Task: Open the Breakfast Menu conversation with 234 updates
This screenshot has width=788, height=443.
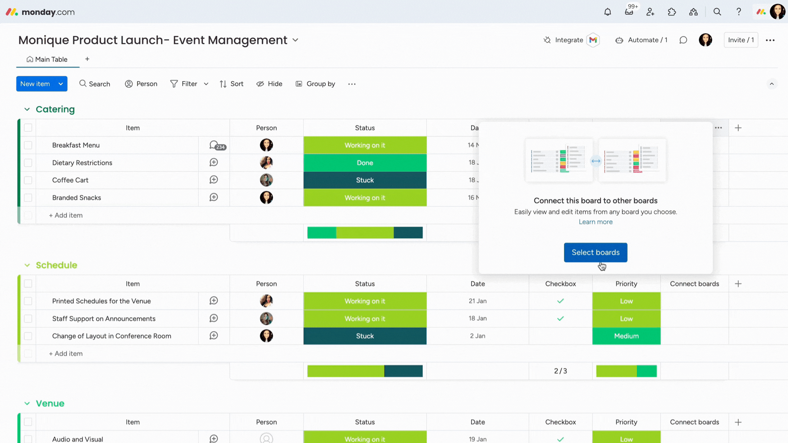Action: pos(217,145)
